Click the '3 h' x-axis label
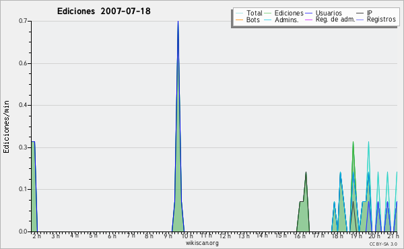Image resolution: width=404 pixels, height=249 pixels. pos(55,236)
